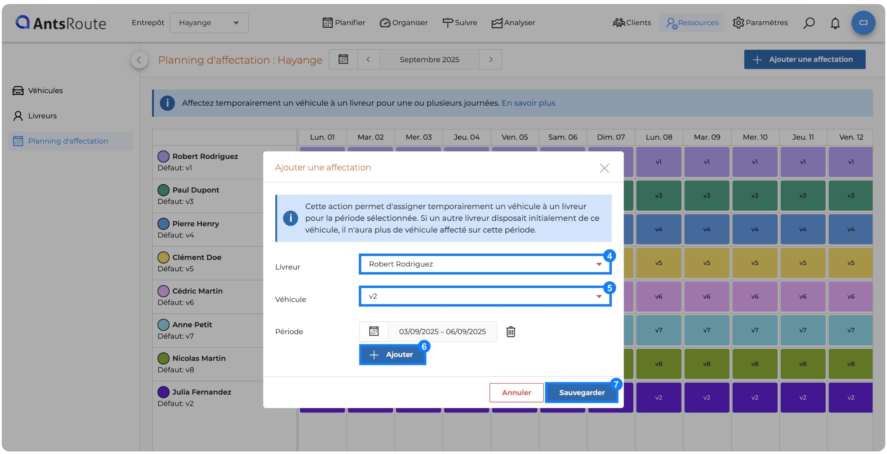Click the Sam. 06 column header
The height and width of the screenshot is (454, 887).
[563, 137]
